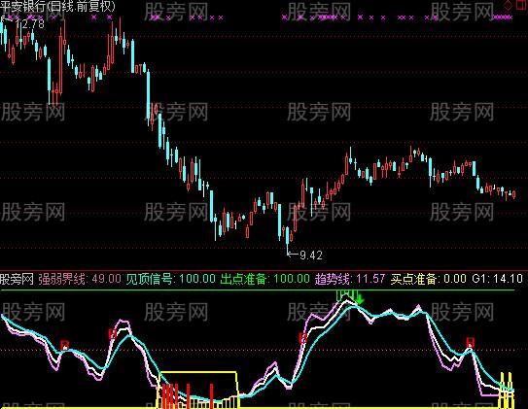Click the 见顶信号: 100.00 indicator value
The height and width of the screenshot is (409, 528).
(171, 279)
